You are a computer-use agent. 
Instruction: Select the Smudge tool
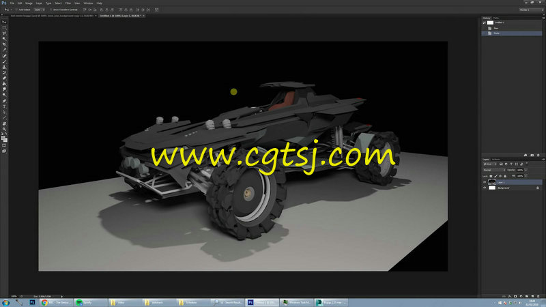(4, 89)
